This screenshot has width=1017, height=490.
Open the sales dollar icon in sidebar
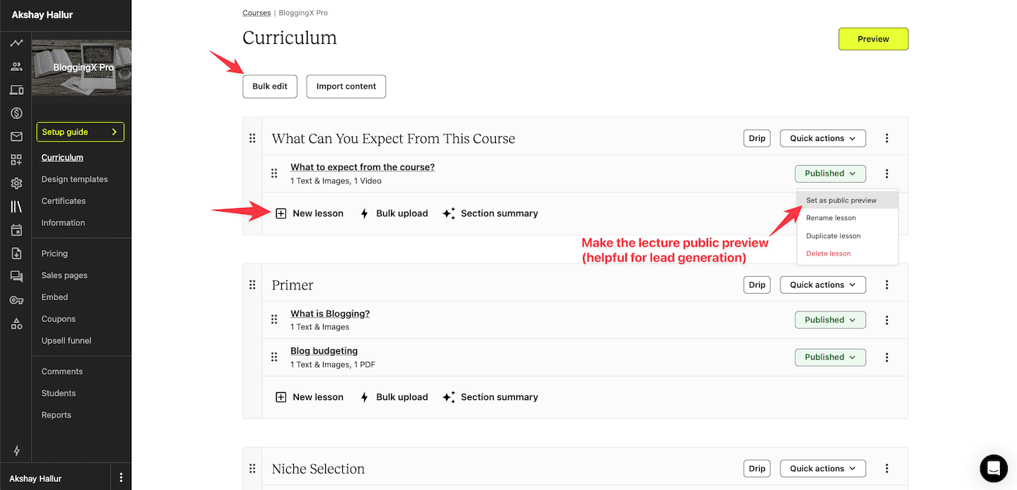point(16,113)
